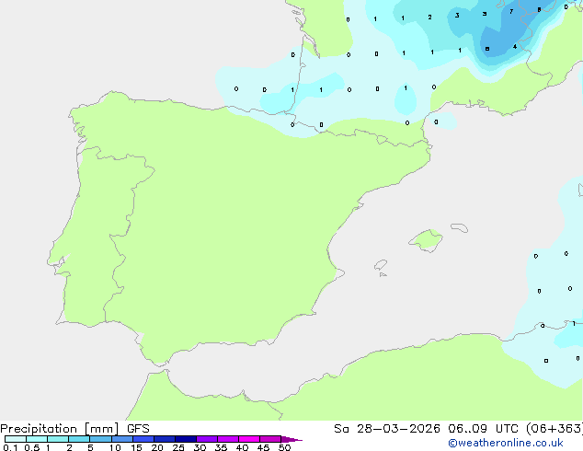Click the 2–5 mm legend swatch
The width and height of the screenshot is (583, 451).
(79, 439)
